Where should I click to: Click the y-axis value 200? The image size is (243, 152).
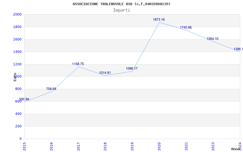pyautogui.click(x=18, y=126)
